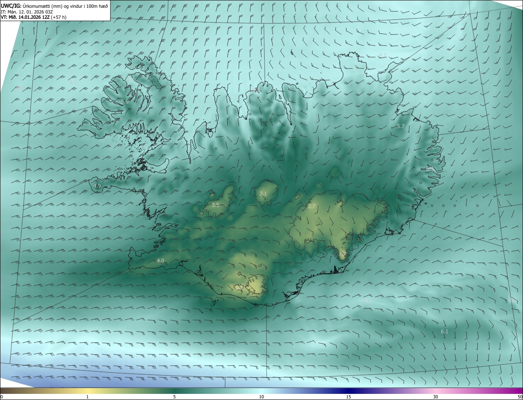
Task: Click the 9.1 value over the northwest sea
Action: pos(73,82)
